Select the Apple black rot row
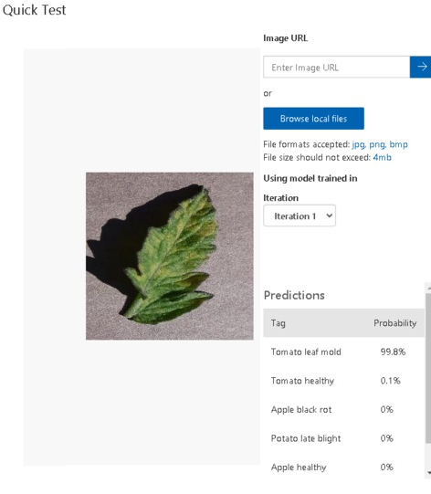 pos(343,410)
